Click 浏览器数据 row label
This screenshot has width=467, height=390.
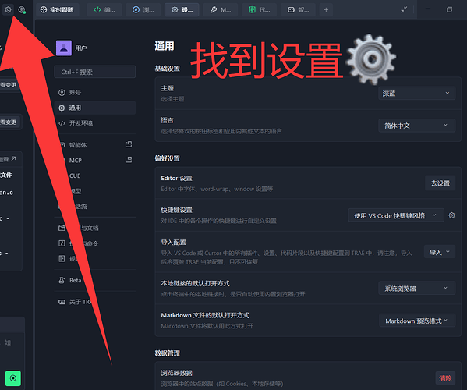(177, 373)
